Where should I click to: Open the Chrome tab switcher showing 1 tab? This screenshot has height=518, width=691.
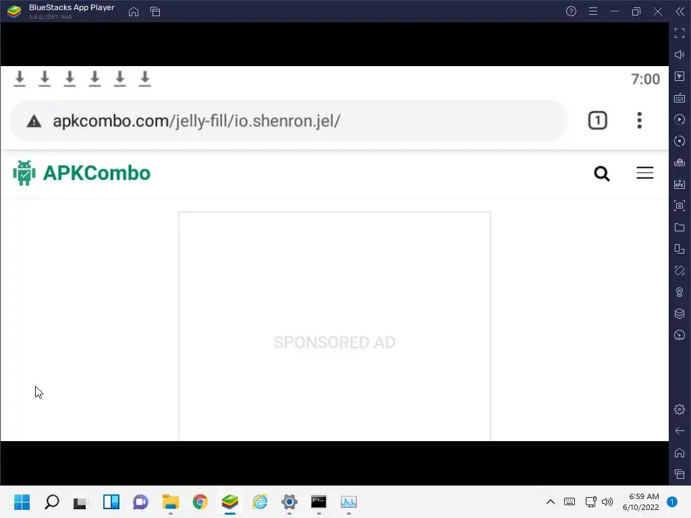pos(598,121)
